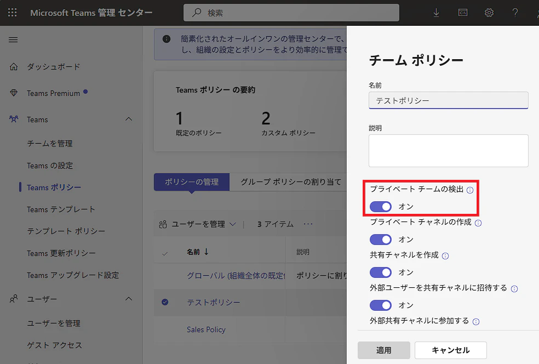Click the 3 アイテム count text
539x364 pixels.
276,224
